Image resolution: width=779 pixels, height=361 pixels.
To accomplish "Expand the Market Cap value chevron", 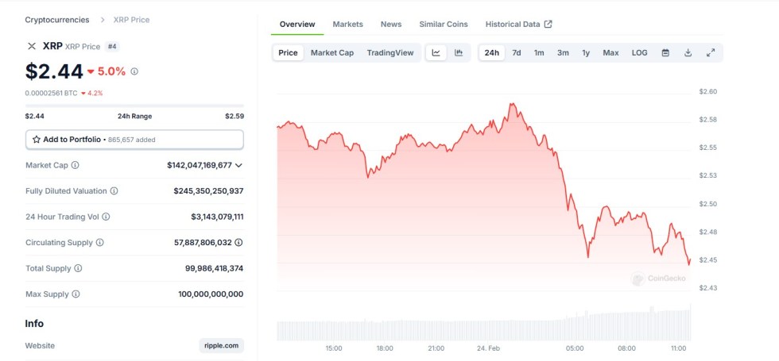I will 239,165.
